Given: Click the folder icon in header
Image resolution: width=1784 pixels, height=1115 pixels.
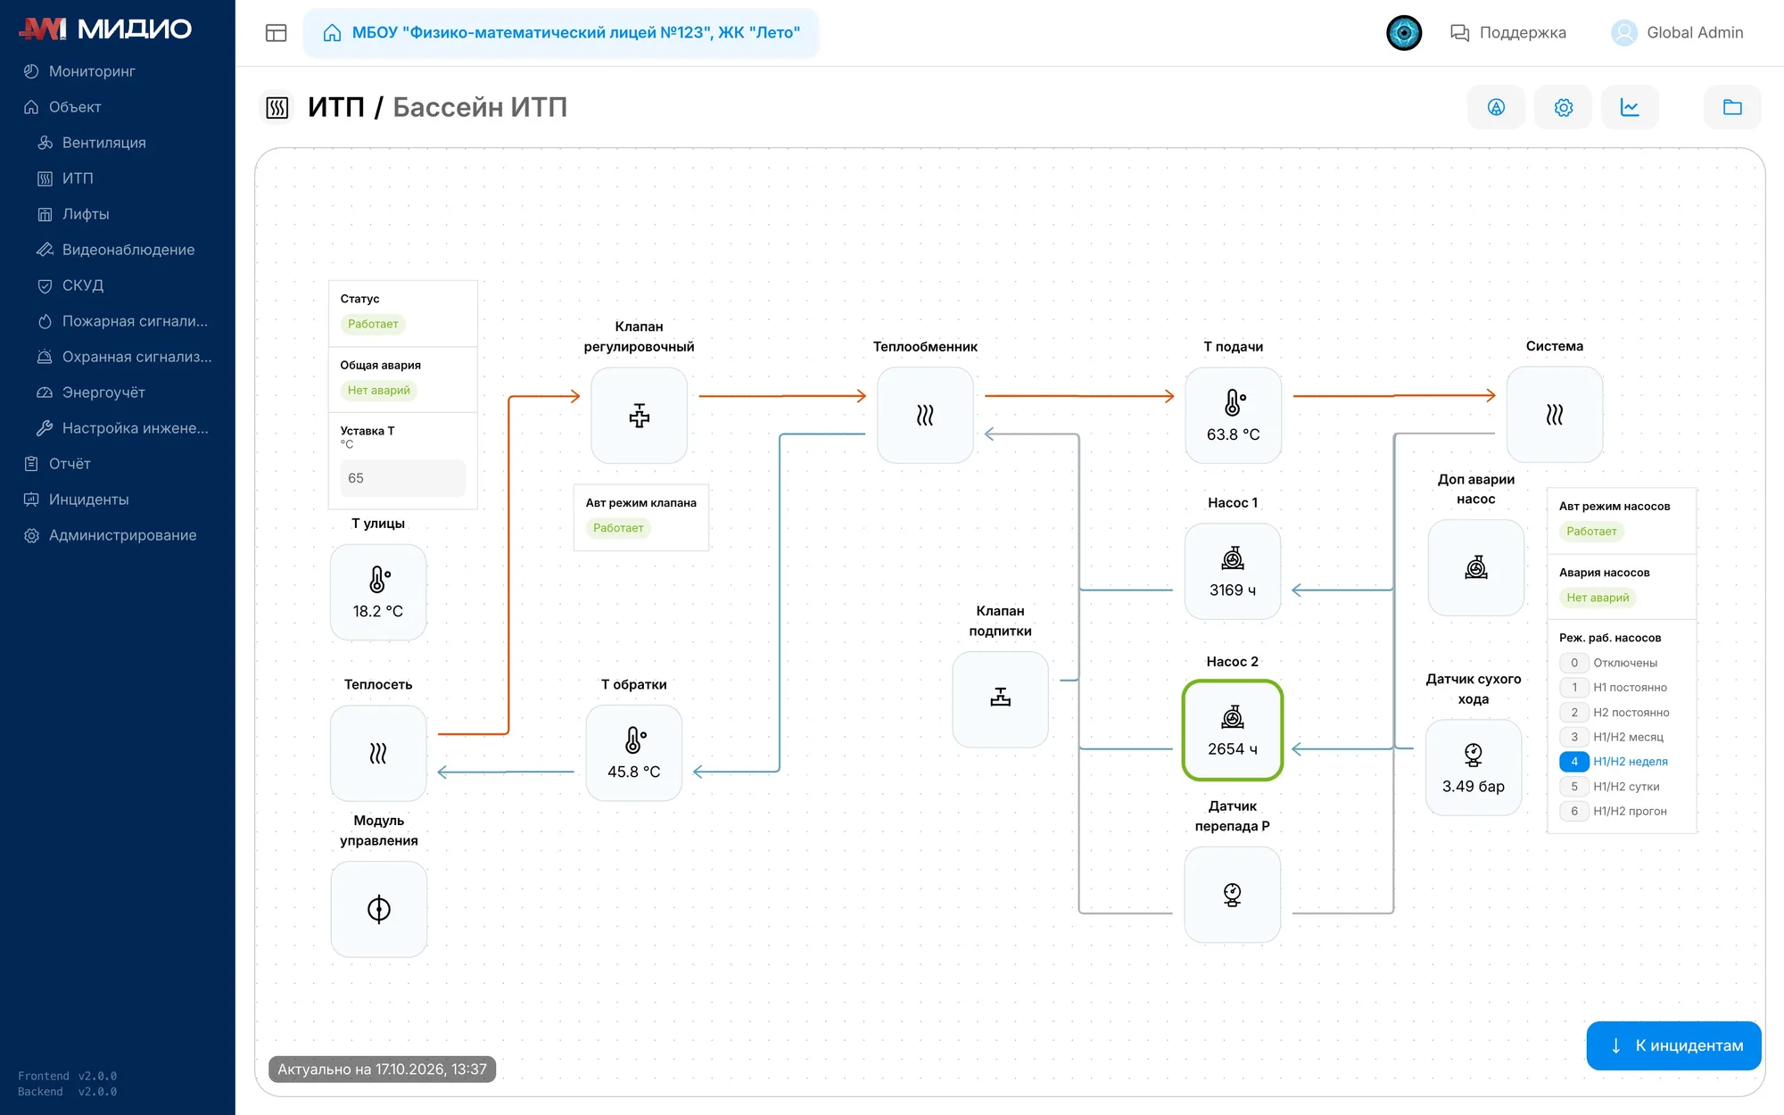Looking at the screenshot, I should tap(1732, 107).
